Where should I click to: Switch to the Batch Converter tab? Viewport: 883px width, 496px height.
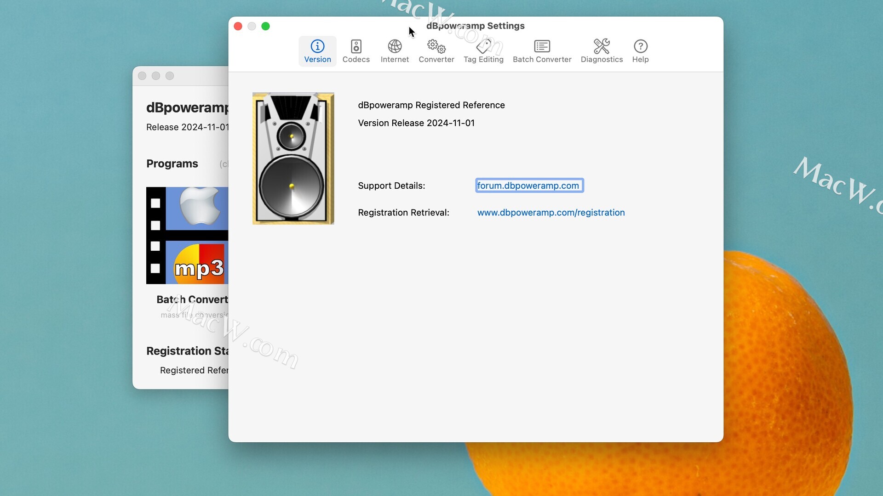pyautogui.click(x=542, y=51)
